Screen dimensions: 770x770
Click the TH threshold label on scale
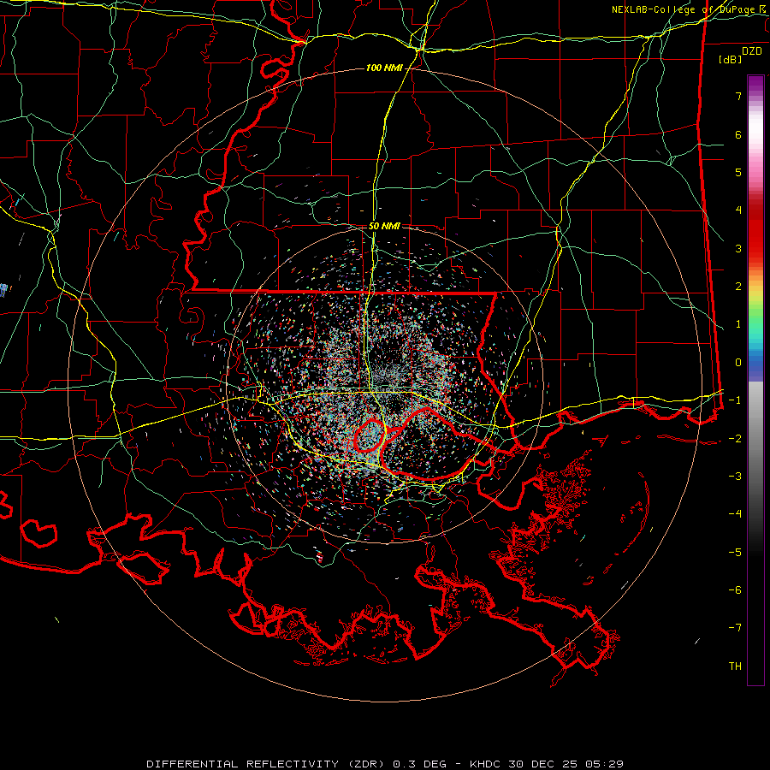coord(735,666)
